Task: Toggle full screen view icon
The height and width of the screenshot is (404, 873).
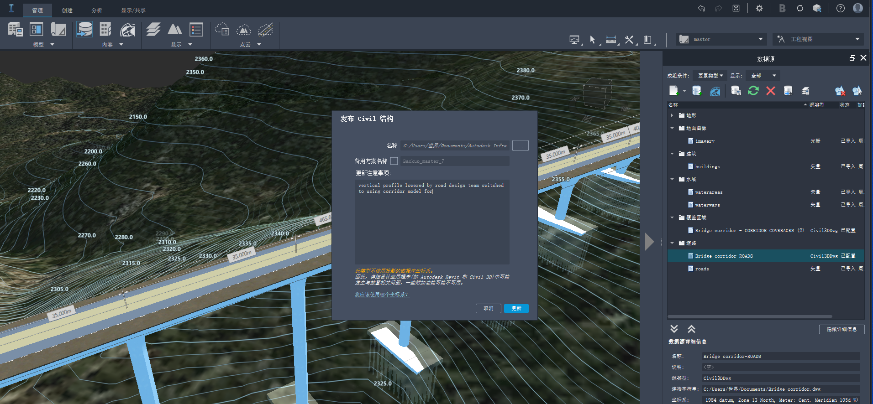Action: pos(736,8)
